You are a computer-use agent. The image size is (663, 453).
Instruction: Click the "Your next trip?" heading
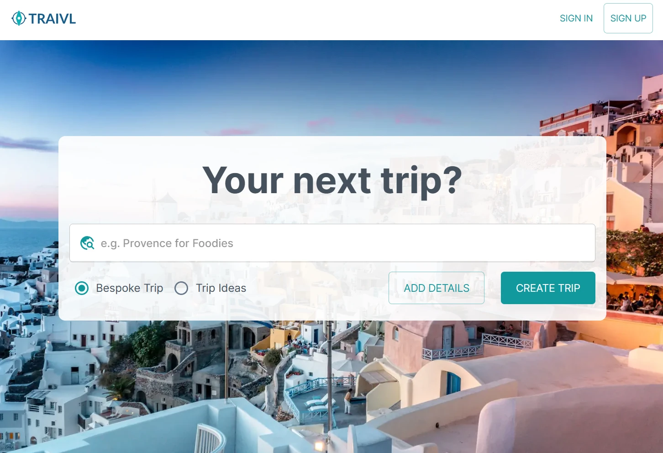coord(332,180)
